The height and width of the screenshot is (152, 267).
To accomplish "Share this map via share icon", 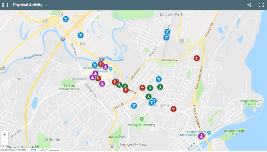I will (249, 5).
